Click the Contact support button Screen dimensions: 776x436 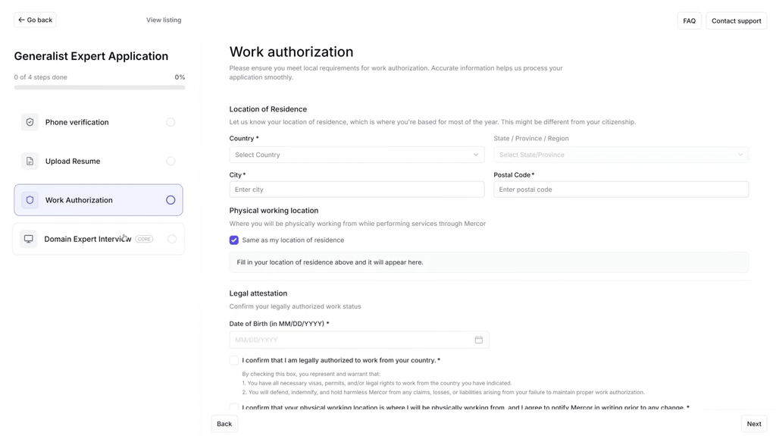(737, 20)
